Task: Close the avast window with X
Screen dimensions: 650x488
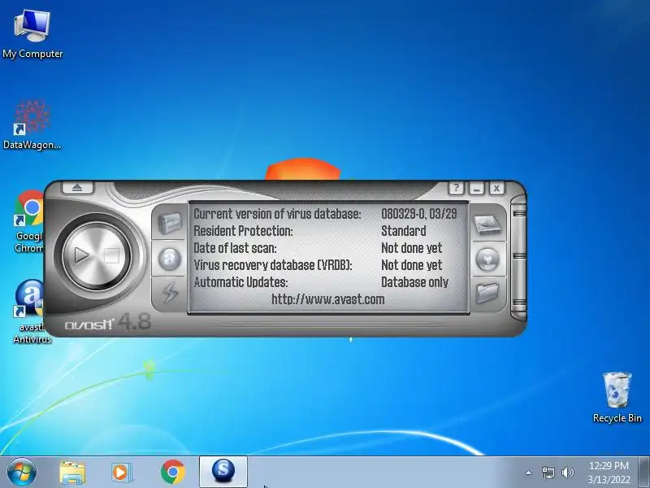Action: pyautogui.click(x=496, y=189)
